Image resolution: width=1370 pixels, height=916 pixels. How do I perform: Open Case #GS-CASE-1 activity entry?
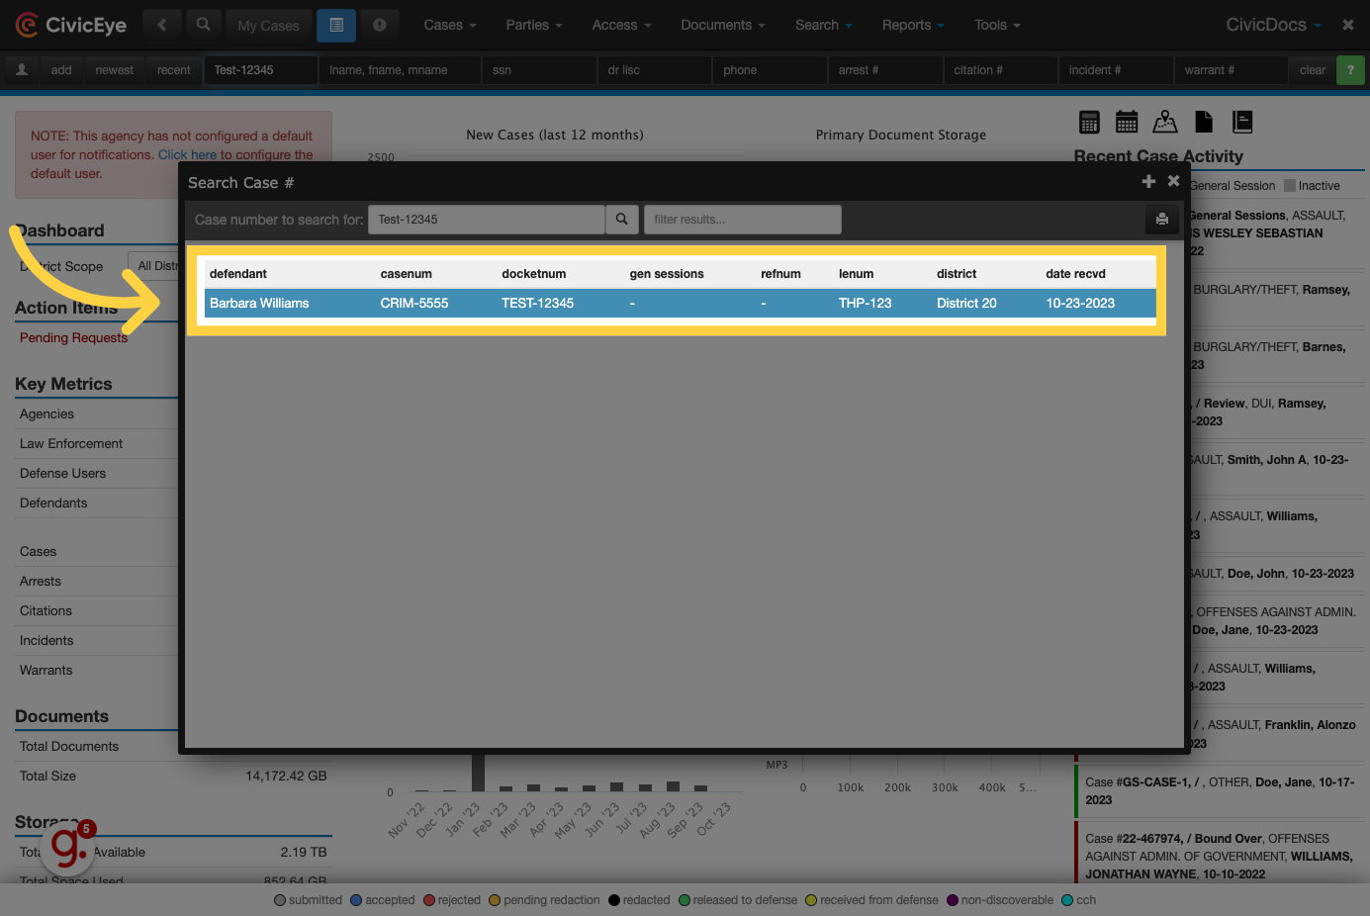(x=1220, y=790)
